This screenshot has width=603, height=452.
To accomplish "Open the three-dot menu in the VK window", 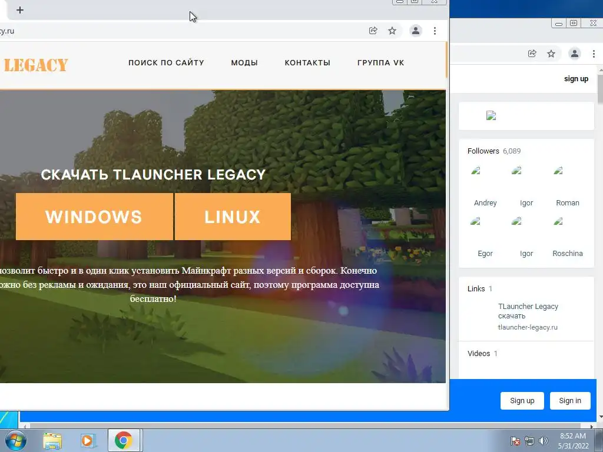I will pos(594,54).
